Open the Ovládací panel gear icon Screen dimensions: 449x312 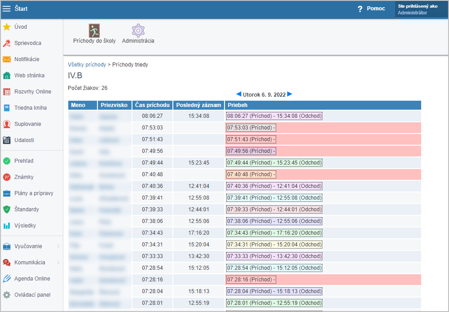tap(7, 295)
